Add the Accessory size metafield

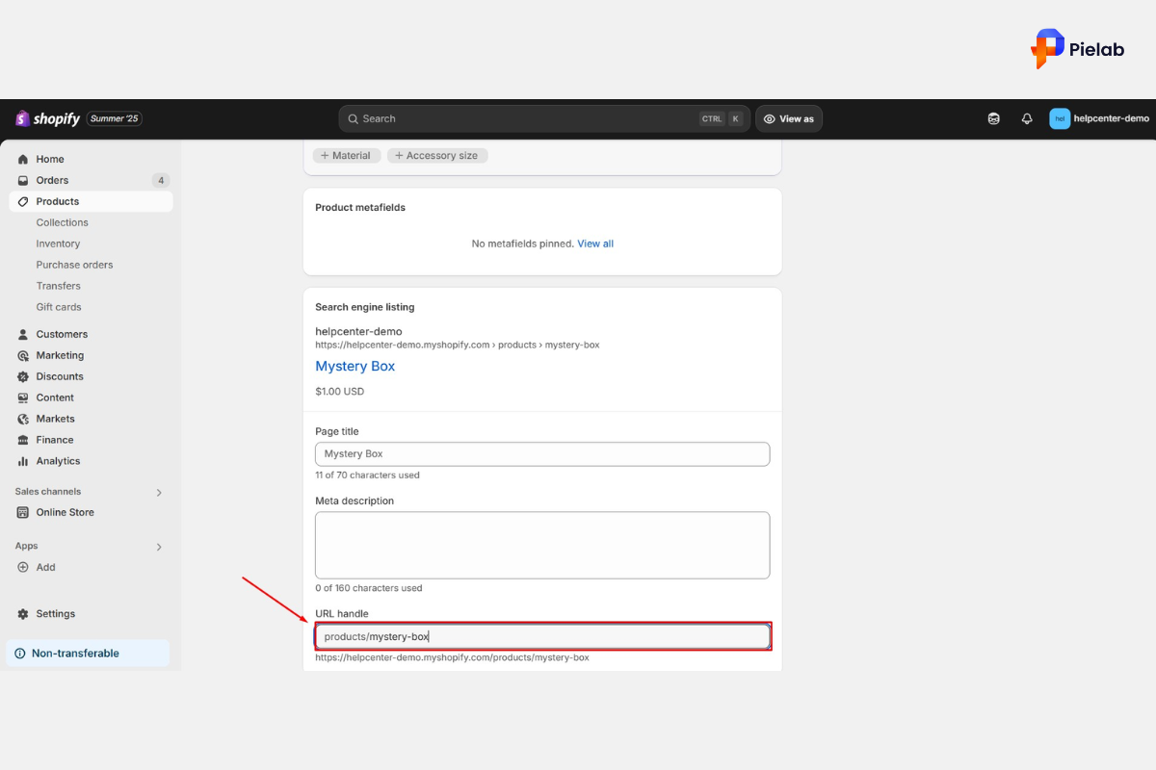click(437, 155)
